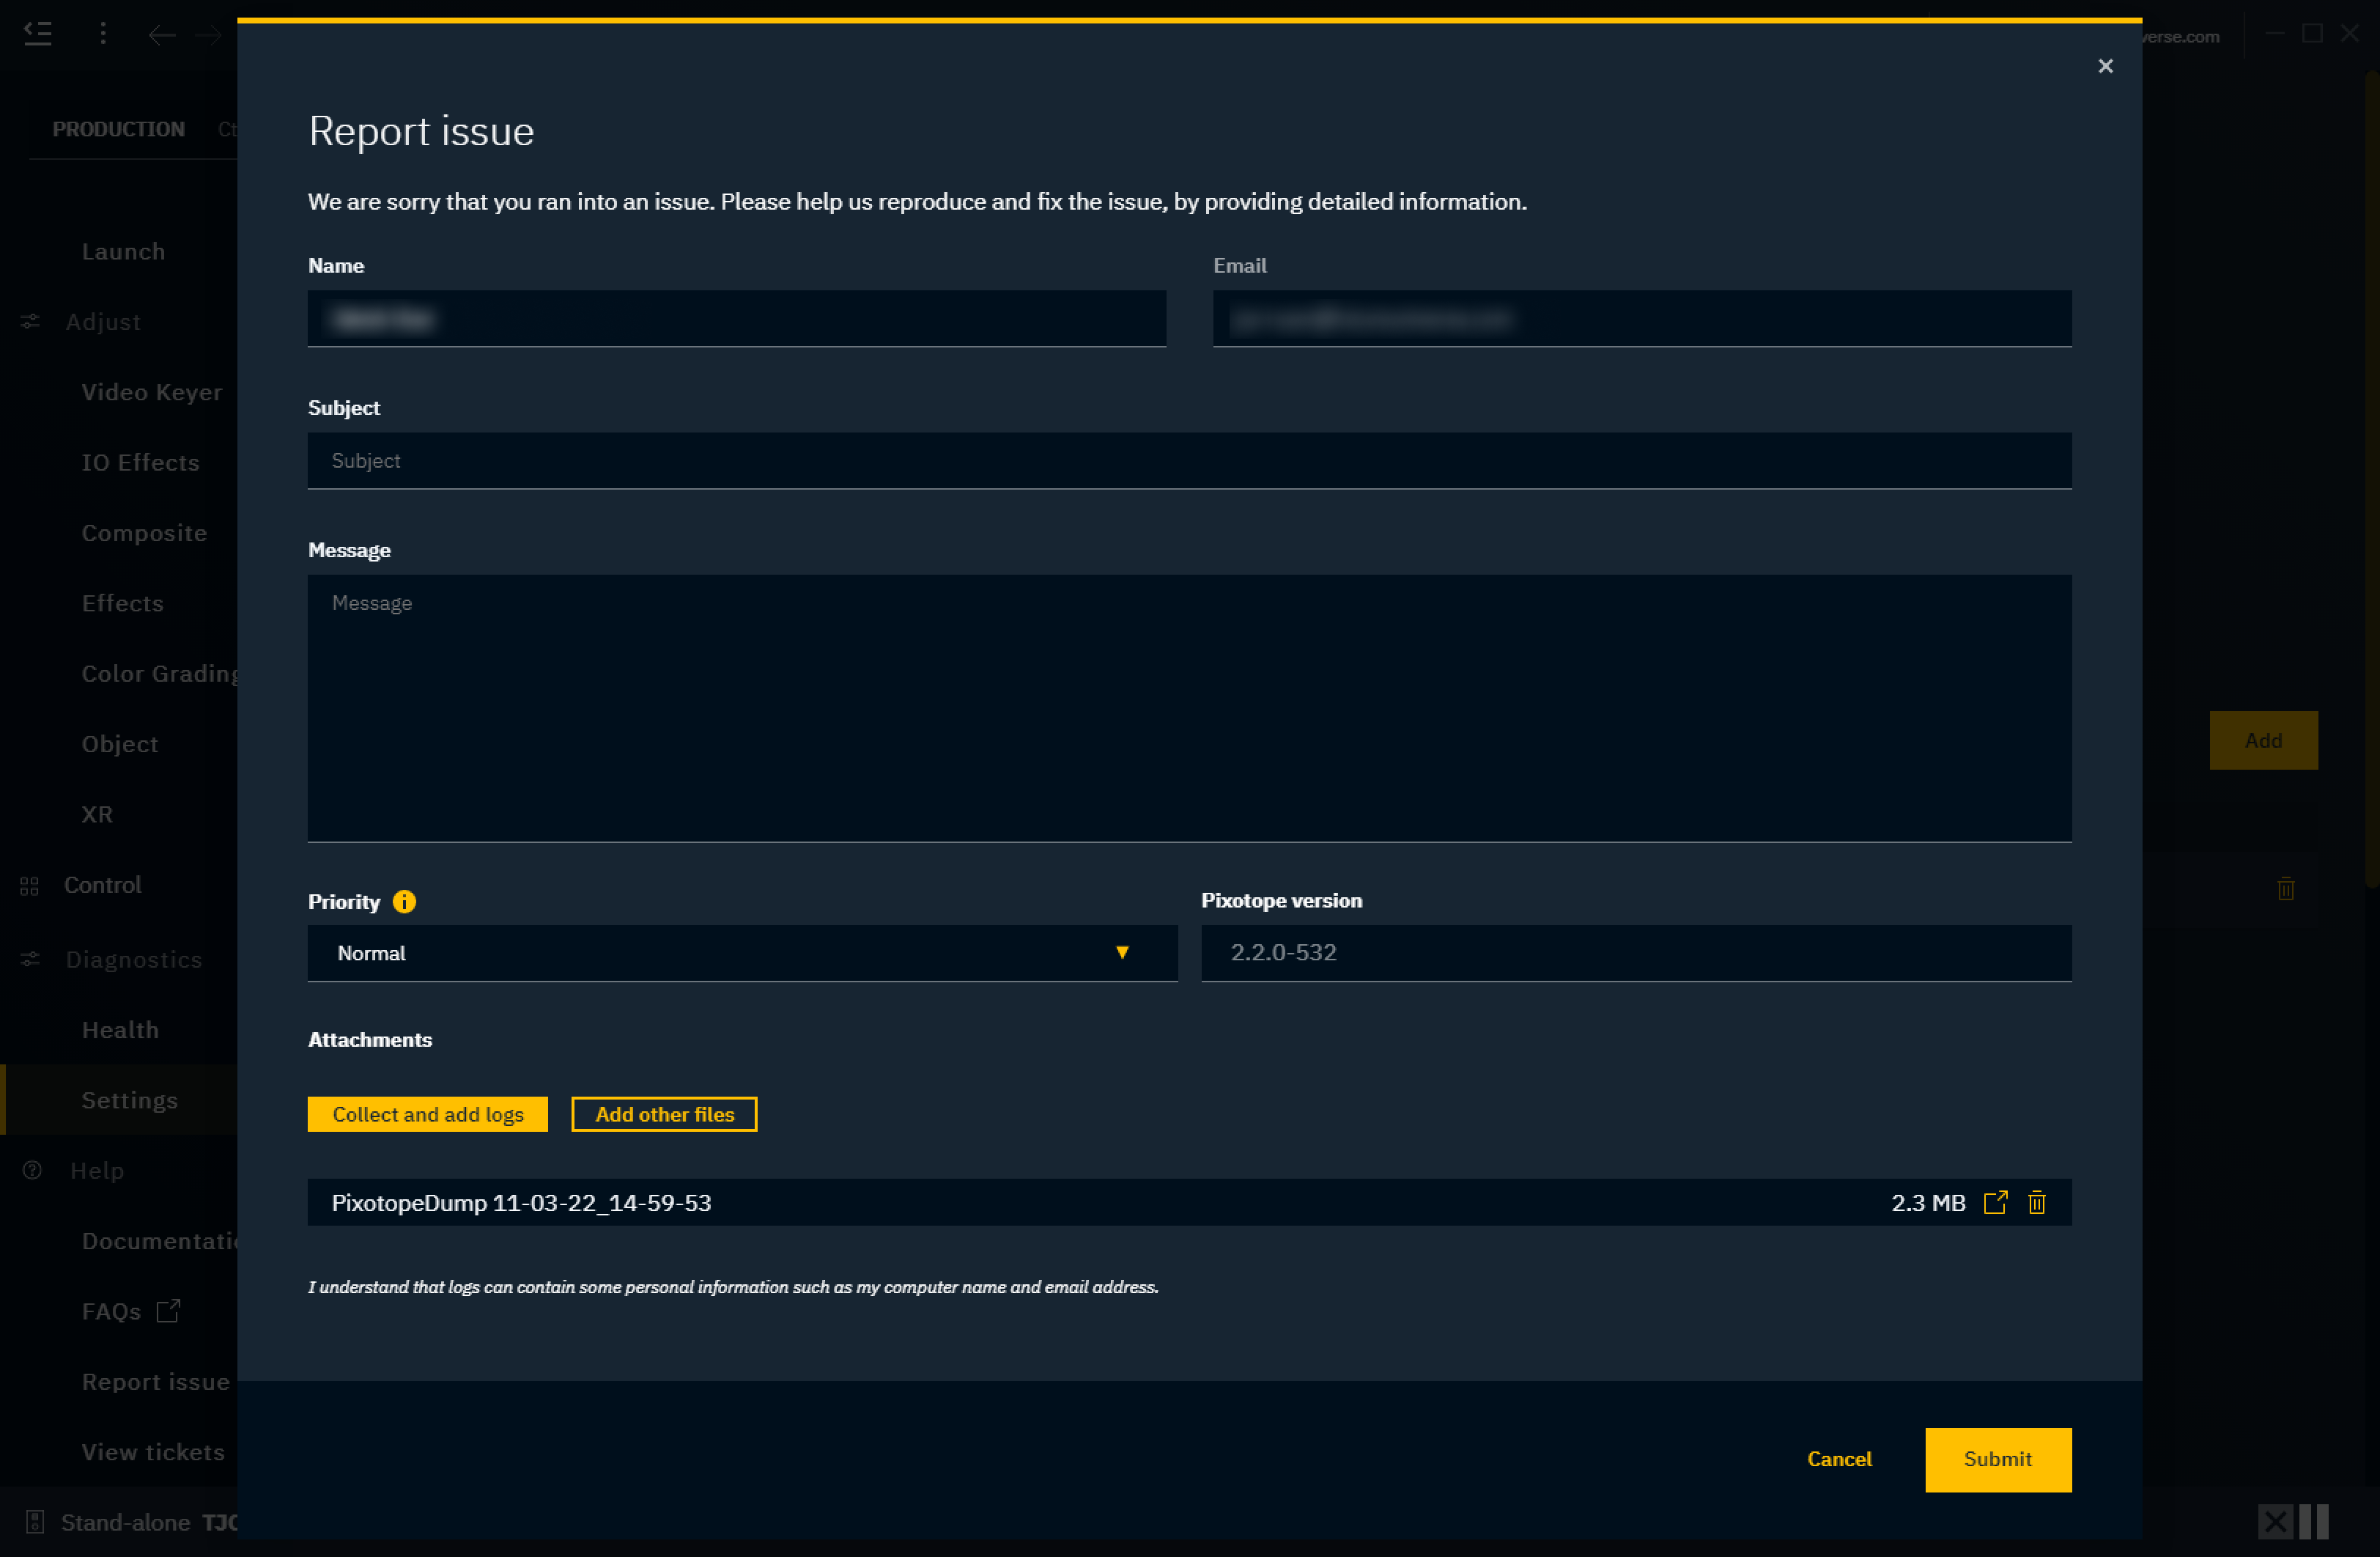This screenshot has height=1557, width=2380.
Task: Switch to the PRODUCTION tab
Action: [x=118, y=129]
